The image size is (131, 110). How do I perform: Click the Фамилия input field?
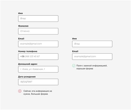coord(38,31)
